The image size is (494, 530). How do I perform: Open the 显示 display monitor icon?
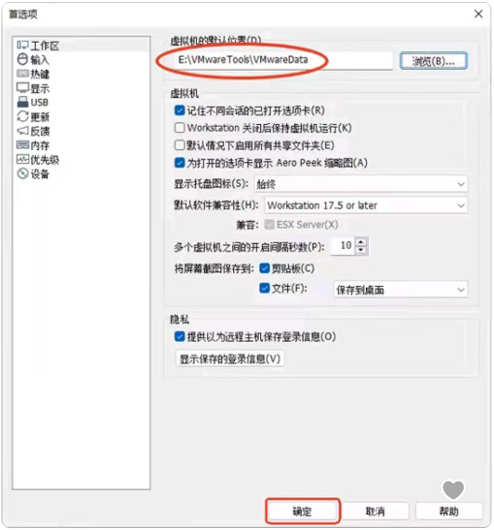(22, 88)
